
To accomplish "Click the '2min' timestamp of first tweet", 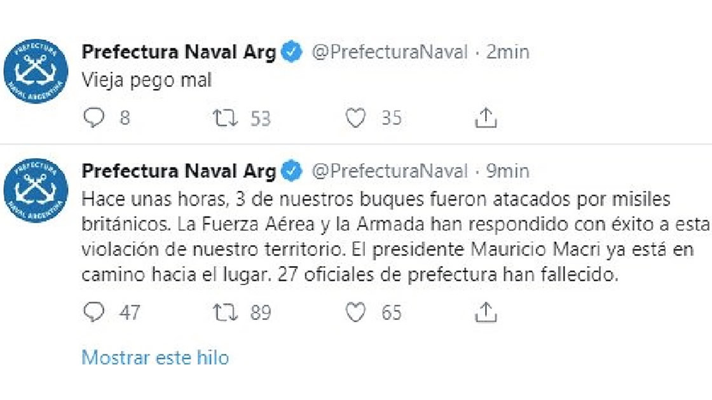I will coord(508,52).
